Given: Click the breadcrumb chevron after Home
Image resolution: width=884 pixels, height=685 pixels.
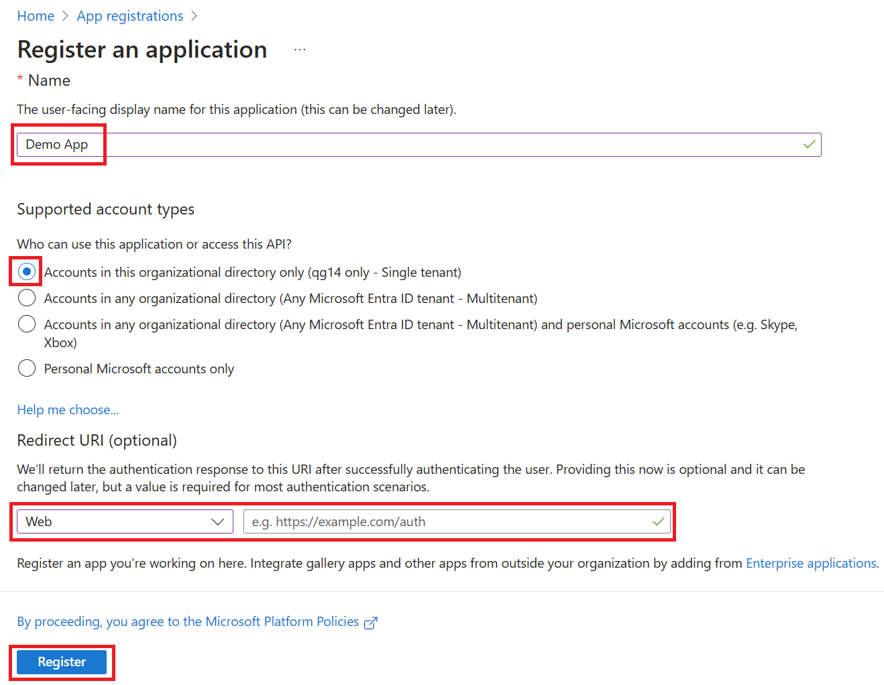Looking at the screenshot, I should [x=64, y=15].
